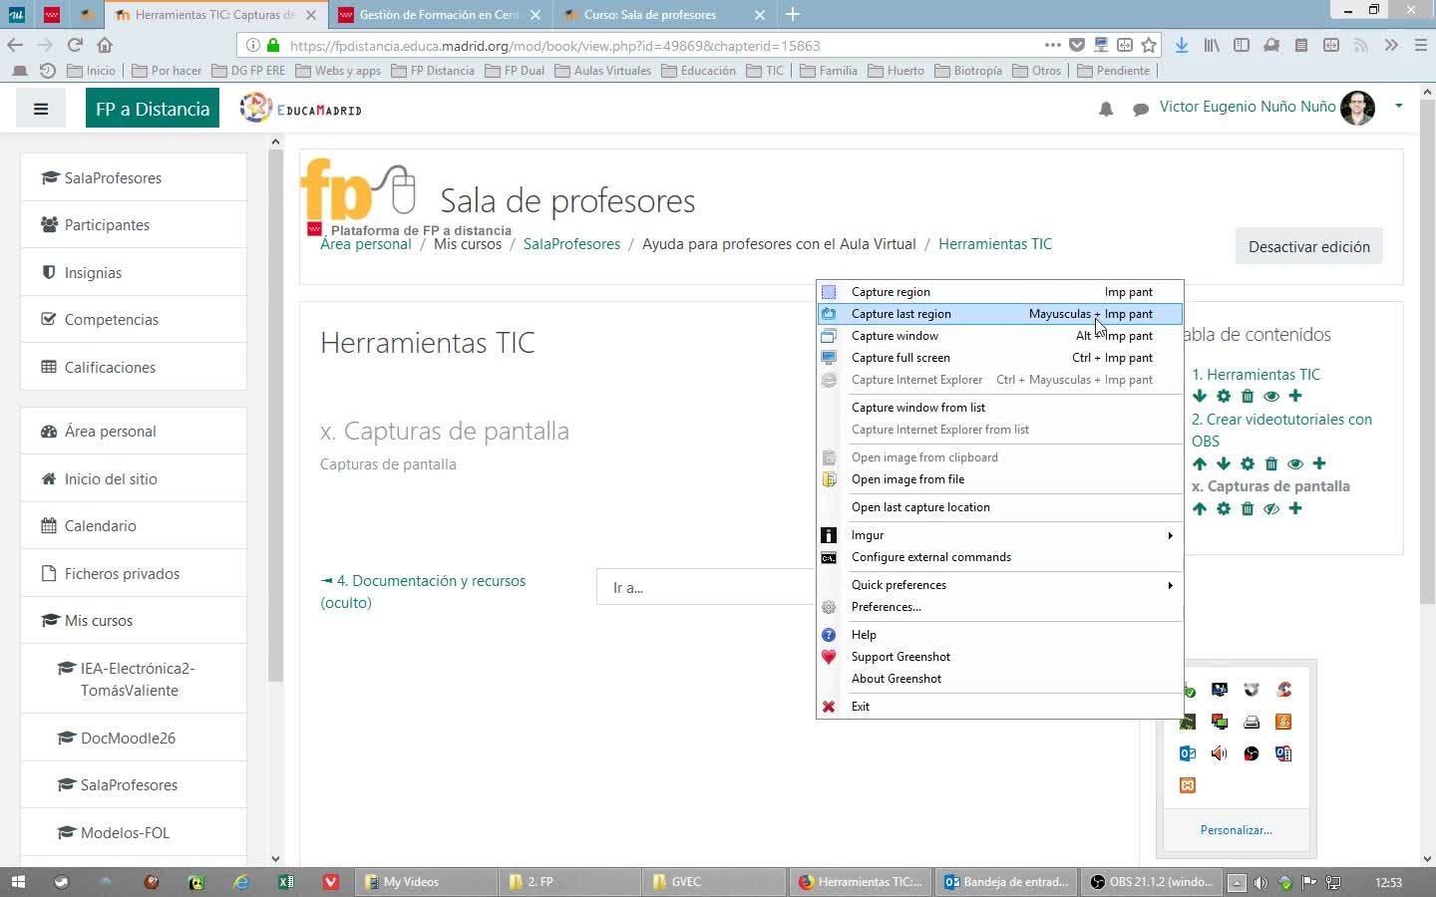Bookmark this page with star icon
The width and height of the screenshot is (1436, 897).
[1149, 45]
